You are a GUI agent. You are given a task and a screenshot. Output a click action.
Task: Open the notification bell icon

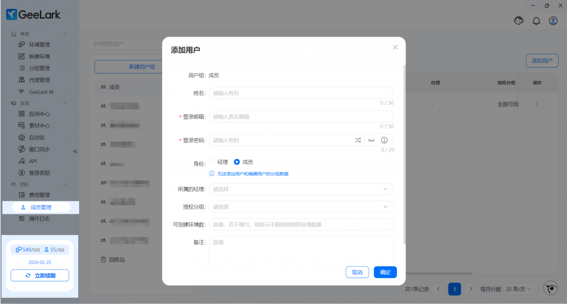coord(536,21)
